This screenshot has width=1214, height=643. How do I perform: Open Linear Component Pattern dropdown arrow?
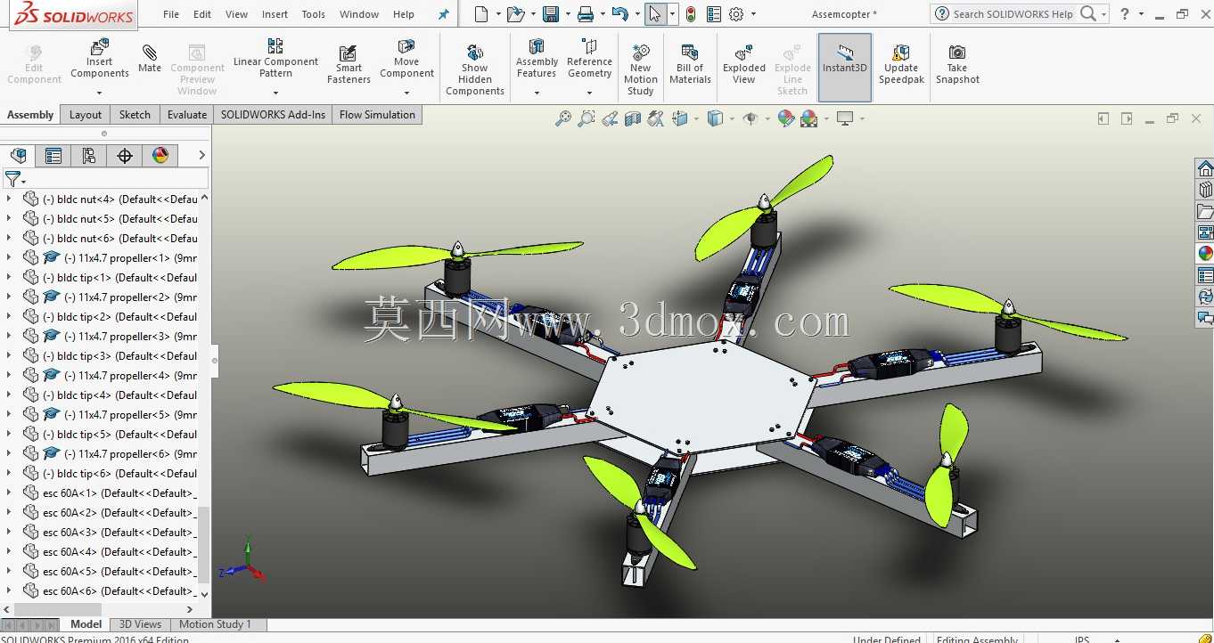click(275, 93)
